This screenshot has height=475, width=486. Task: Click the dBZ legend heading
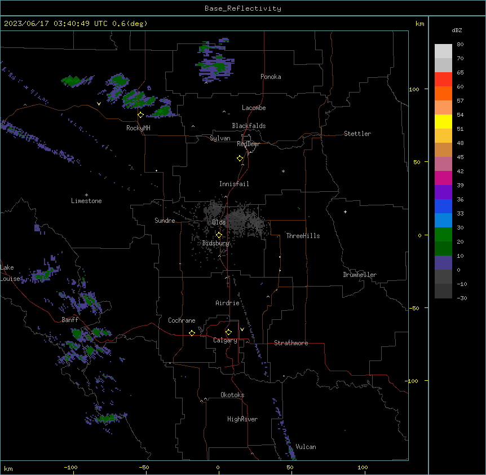pos(457,30)
